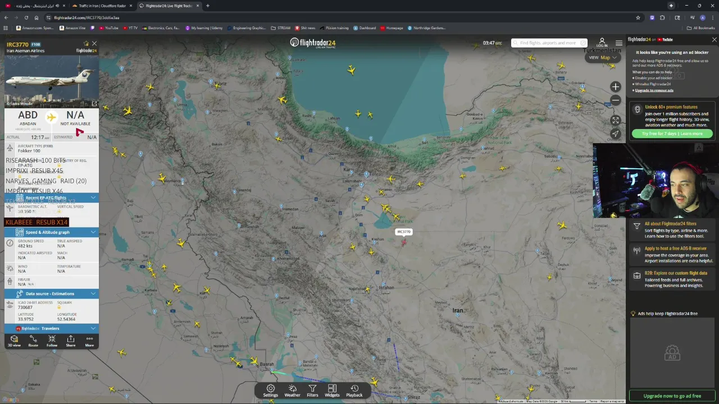Click the aircraft photo thumbnail
The height and width of the screenshot is (404, 719).
tap(51, 81)
